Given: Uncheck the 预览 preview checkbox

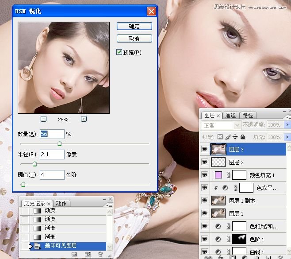Looking at the screenshot, I should [x=119, y=52].
